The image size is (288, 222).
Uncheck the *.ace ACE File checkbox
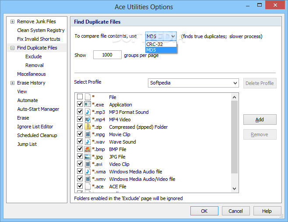(80, 186)
